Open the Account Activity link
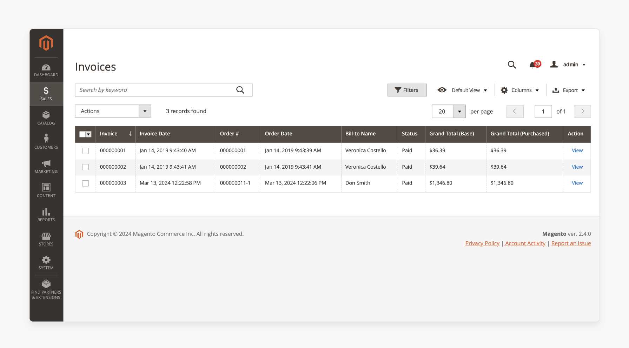Screen dimensions: 629x348 [525, 243]
